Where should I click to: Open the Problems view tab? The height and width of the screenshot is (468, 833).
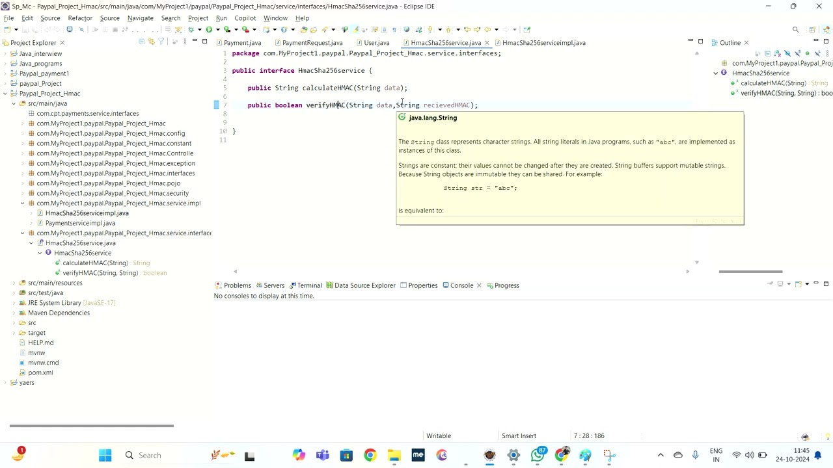coord(233,285)
